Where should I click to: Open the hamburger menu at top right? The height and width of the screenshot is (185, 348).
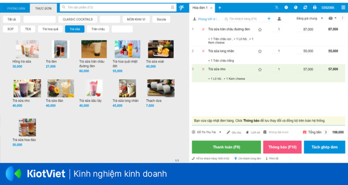pyautogui.click(x=343, y=7)
